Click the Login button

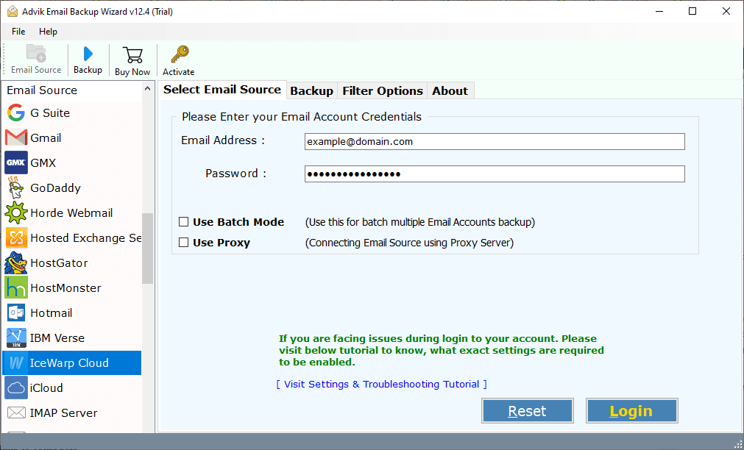(x=631, y=410)
